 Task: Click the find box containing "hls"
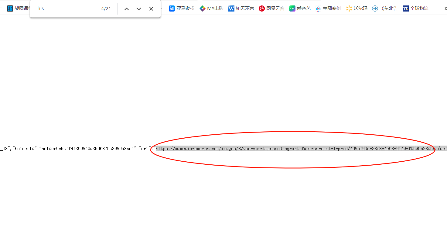(67, 8)
